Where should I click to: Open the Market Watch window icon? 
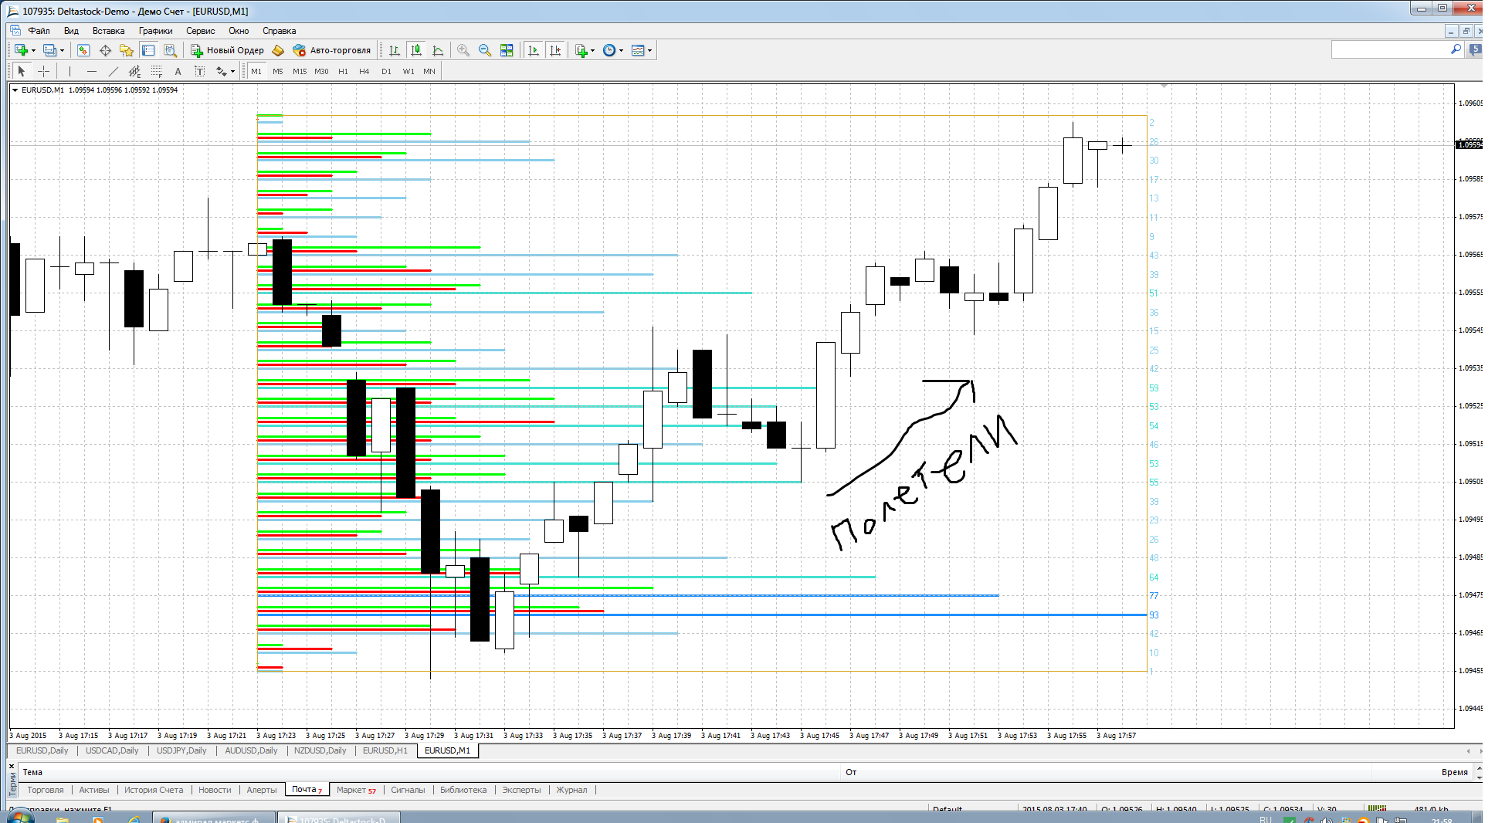pyautogui.click(x=83, y=50)
